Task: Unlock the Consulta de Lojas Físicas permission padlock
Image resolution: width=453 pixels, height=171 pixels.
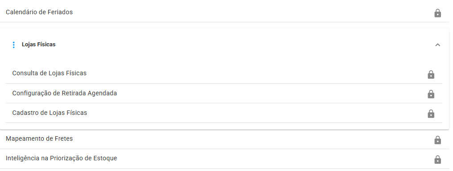Action: [431, 74]
